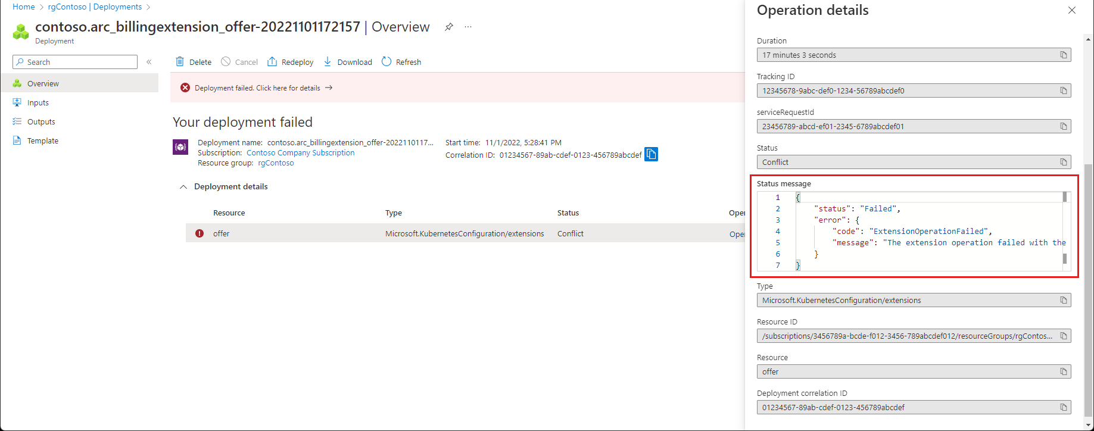
Task: Click the deployment failed error banner
Action: pos(257,88)
